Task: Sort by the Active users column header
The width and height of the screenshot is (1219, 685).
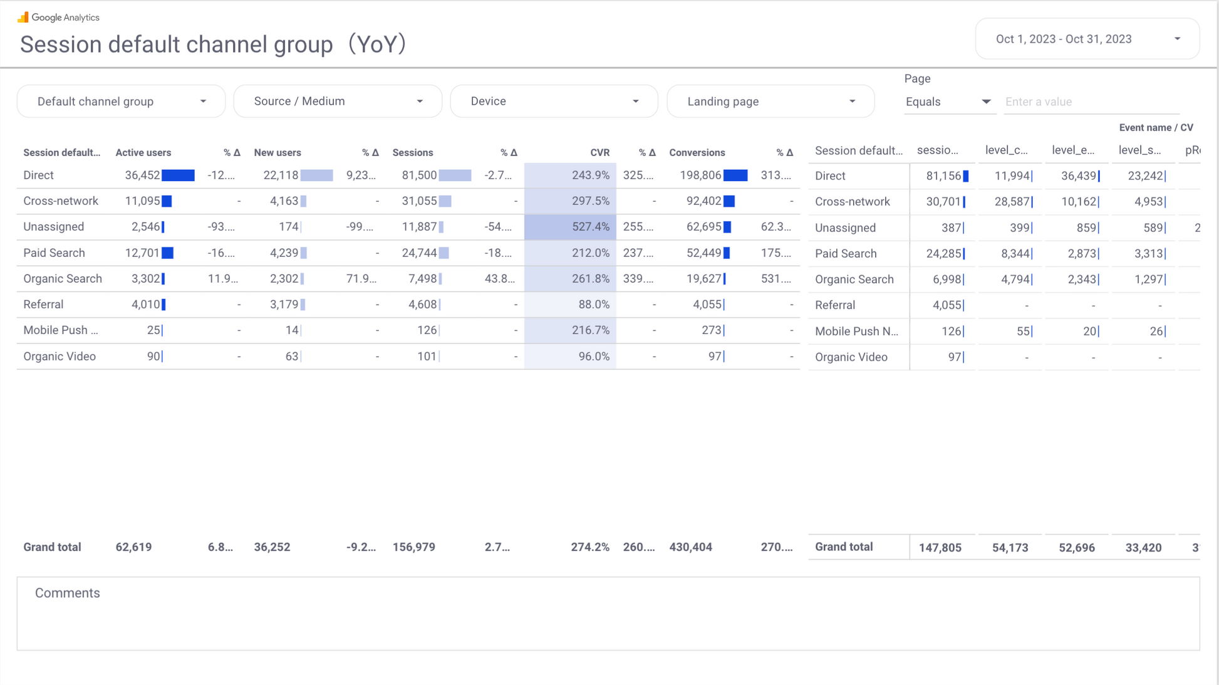Action: click(x=143, y=152)
